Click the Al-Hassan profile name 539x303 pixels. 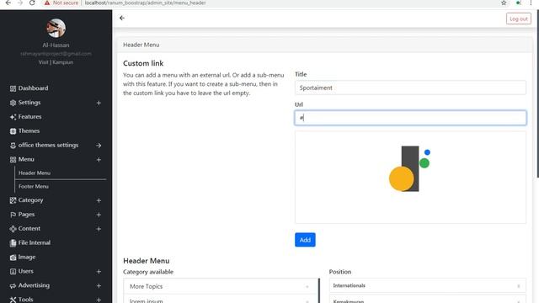pos(56,45)
